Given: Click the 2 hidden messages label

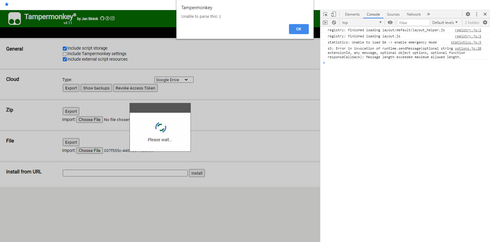Looking at the screenshot, I should (472, 23).
